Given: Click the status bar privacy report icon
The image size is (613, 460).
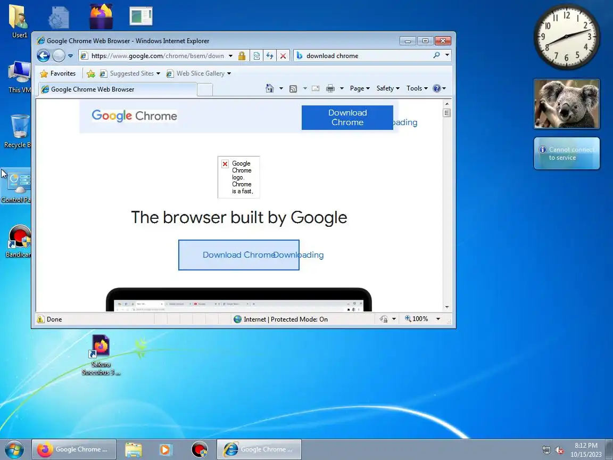Looking at the screenshot, I should tap(384, 319).
